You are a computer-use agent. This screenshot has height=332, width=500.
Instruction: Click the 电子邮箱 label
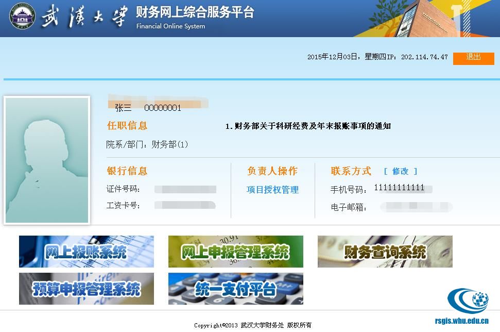(349, 207)
